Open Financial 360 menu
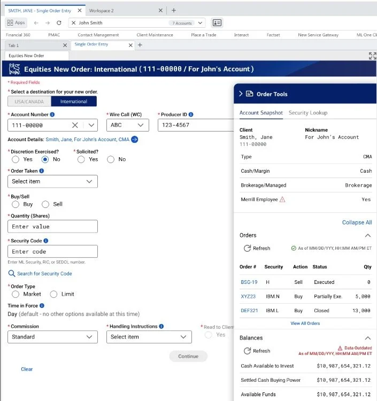The image size is (377, 401). point(18,35)
